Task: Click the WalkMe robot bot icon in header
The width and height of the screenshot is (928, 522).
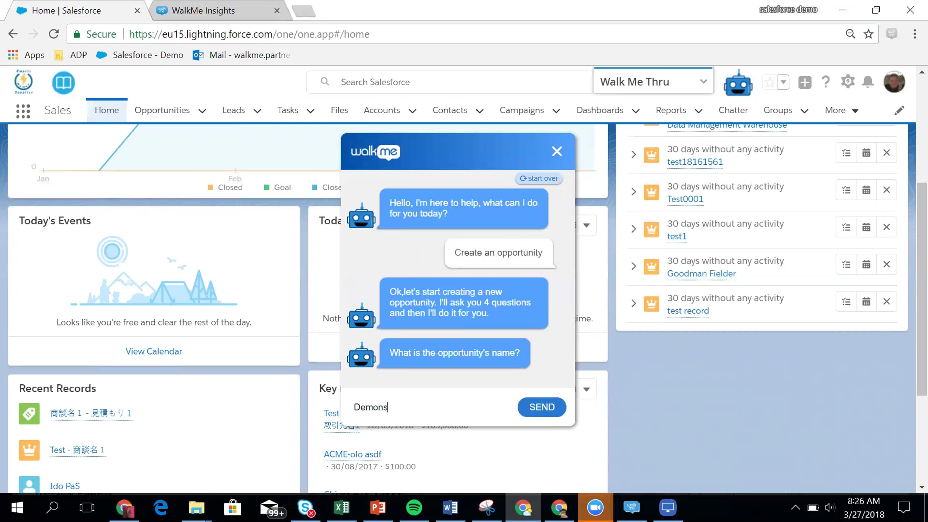Action: (x=738, y=83)
